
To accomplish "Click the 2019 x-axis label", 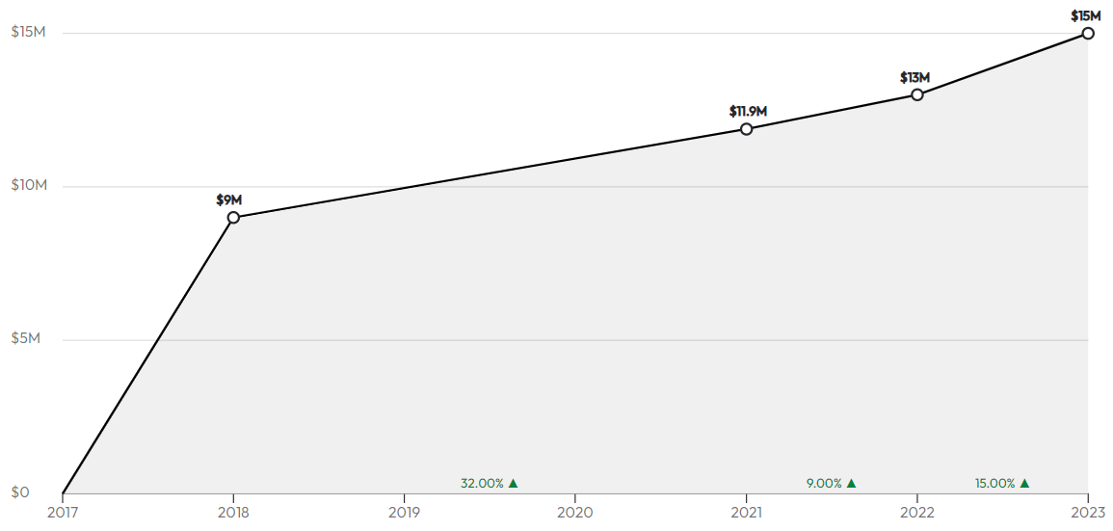I will point(404,512).
